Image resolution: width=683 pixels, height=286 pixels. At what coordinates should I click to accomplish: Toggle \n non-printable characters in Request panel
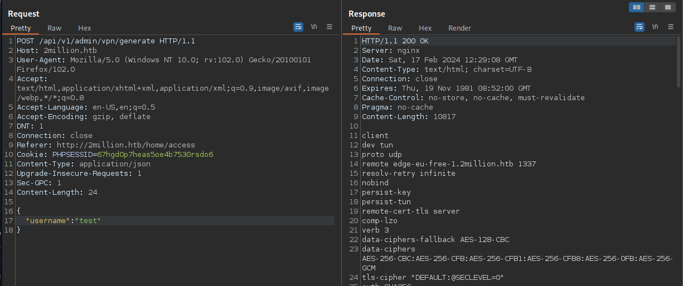coord(314,27)
